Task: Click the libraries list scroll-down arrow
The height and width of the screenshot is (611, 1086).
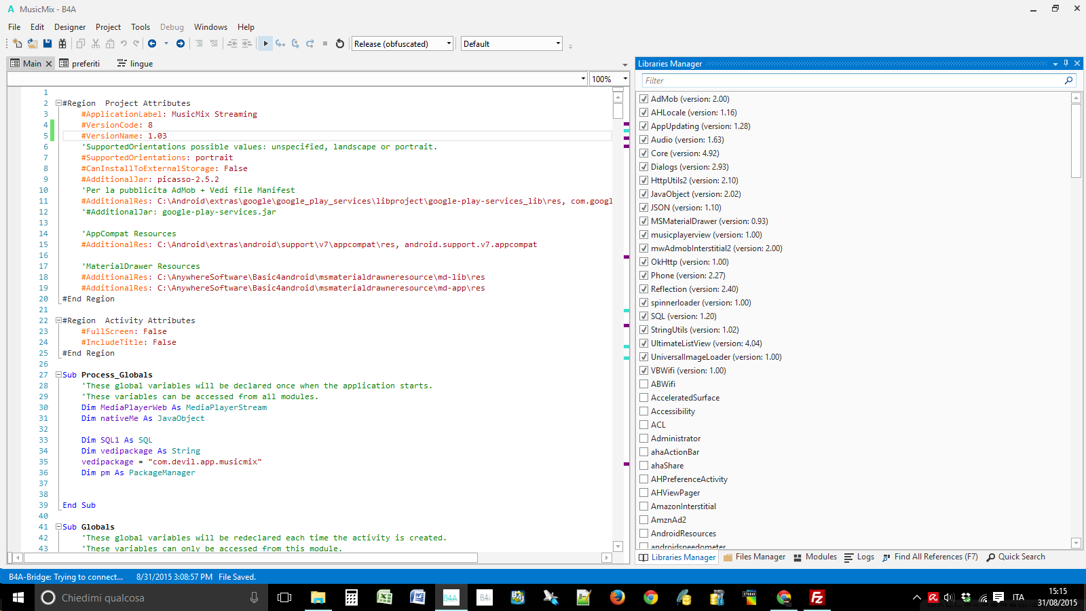Action: point(1076,543)
